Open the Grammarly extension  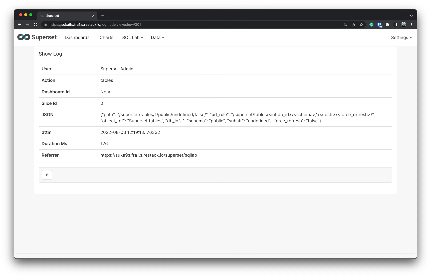371,25
